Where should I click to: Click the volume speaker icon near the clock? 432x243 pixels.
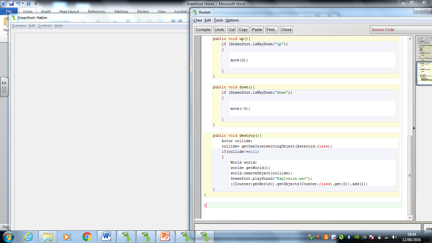(394, 237)
